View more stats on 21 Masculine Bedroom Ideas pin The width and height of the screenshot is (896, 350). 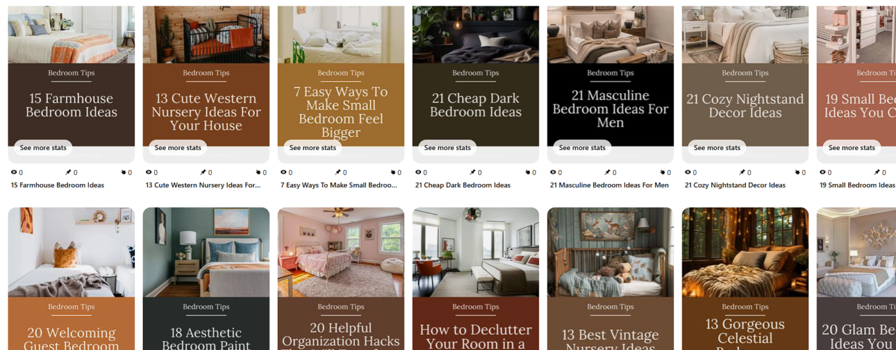coord(582,148)
